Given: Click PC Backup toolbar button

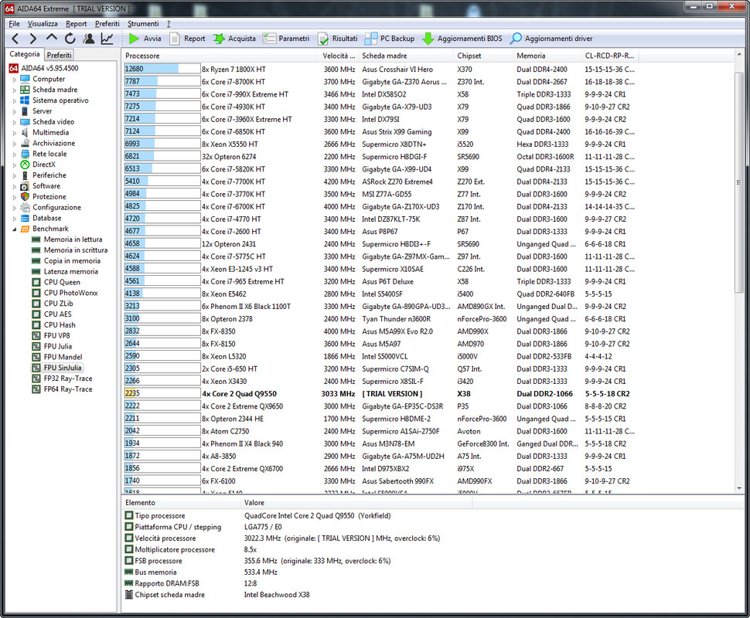Looking at the screenshot, I should pyautogui.click(x=390, y=39).
